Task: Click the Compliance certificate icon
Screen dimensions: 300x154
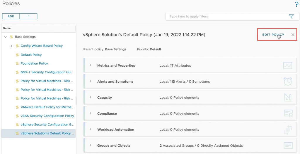Action: click(288, 114)
